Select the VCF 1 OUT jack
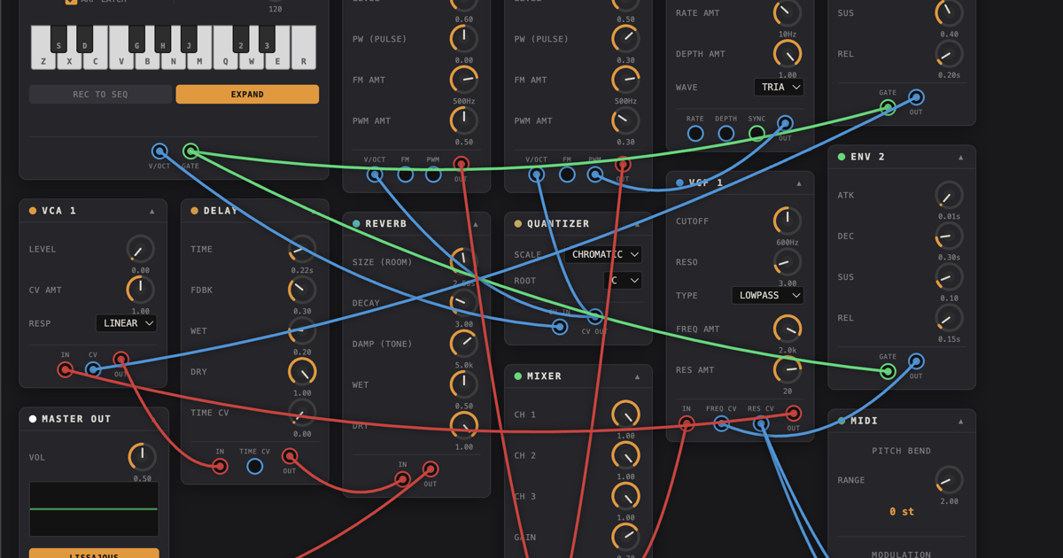This screenshot has height=558, width=1063. coord(794,413)
